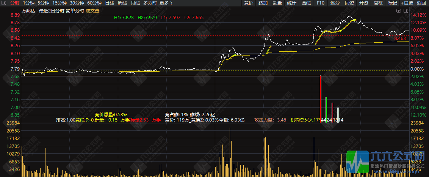The height and width of the screenshot is (177, 429).
Task: Click the 8.89 left axis price
Action: pos(15,15)
